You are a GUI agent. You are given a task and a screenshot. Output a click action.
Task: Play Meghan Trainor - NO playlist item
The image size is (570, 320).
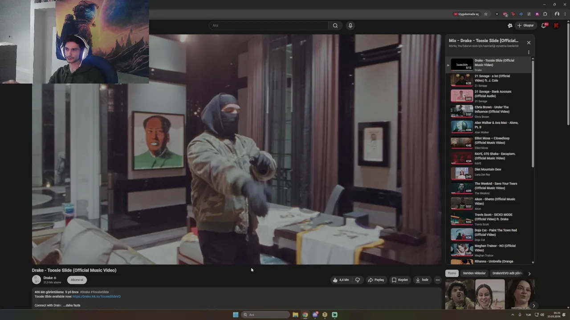(489, 250)
